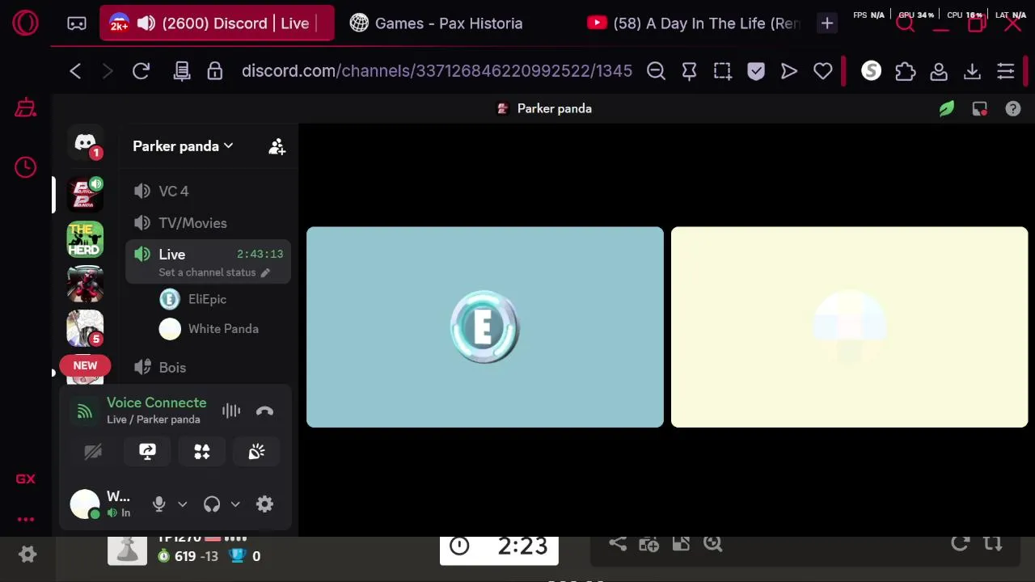
Task: Open the Opera GX main menu logo
Action: pyautogui.click(x=25, y=23)
